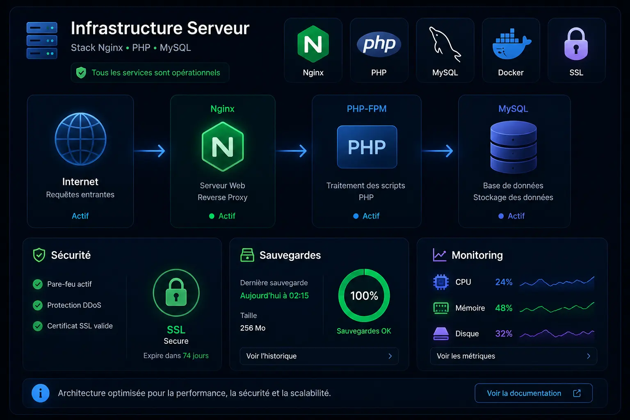
Task: Click the 'Traitement des scripts' text
Action: point(366,186)
